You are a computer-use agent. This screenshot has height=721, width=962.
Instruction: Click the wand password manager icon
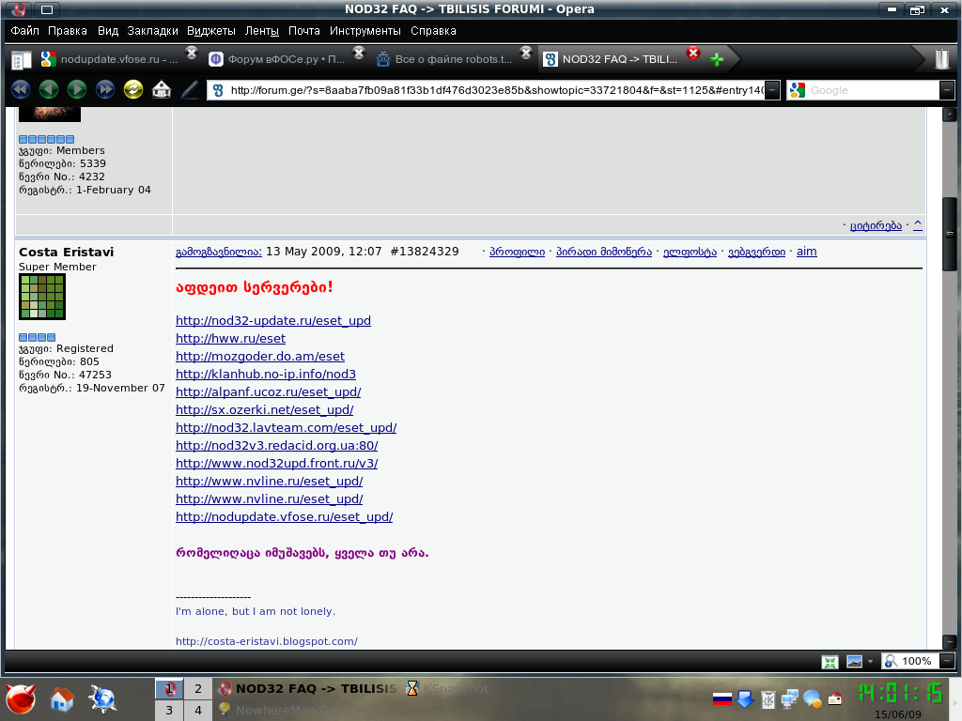[190, 90]
